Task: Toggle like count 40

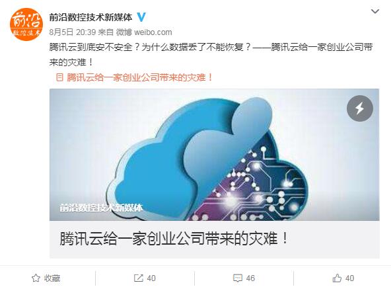Action: pos(349,278)
